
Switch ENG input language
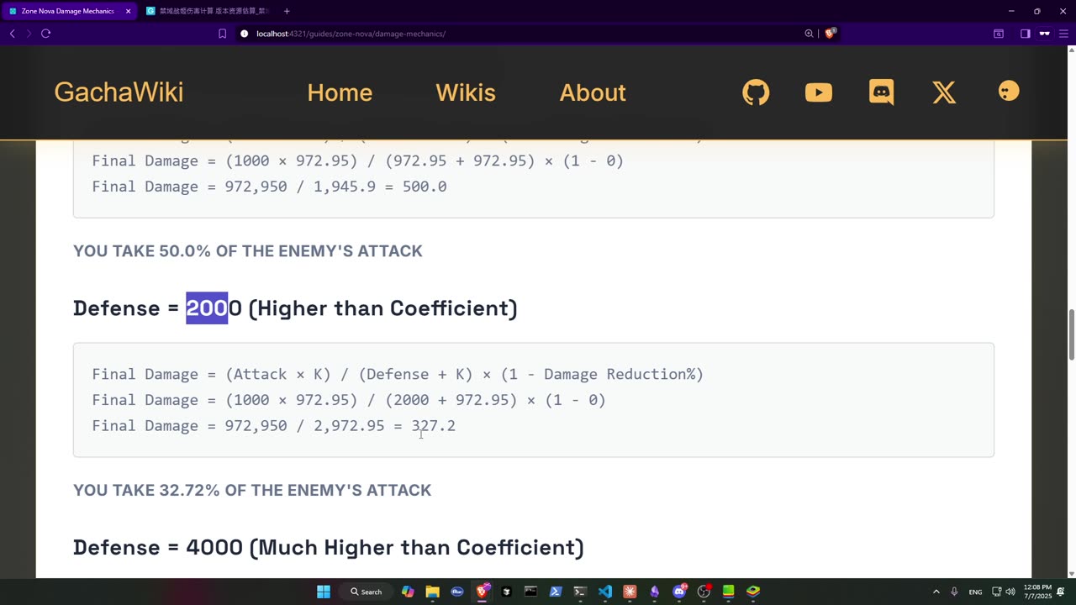(x=975, y=592)
